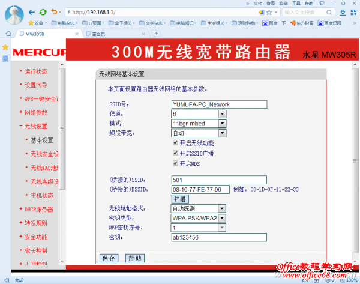Click the 帮助 help button below the form
The width and height of the screenshot is (360, 284).
pyautogui.click(x=135, y=258)
